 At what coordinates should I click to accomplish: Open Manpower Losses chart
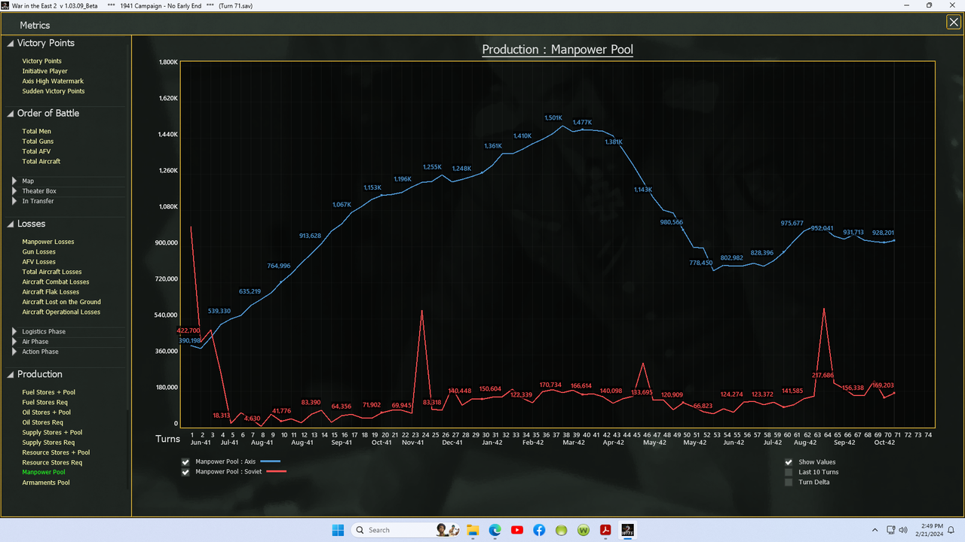pyautogui.click(x=48, y=242)
